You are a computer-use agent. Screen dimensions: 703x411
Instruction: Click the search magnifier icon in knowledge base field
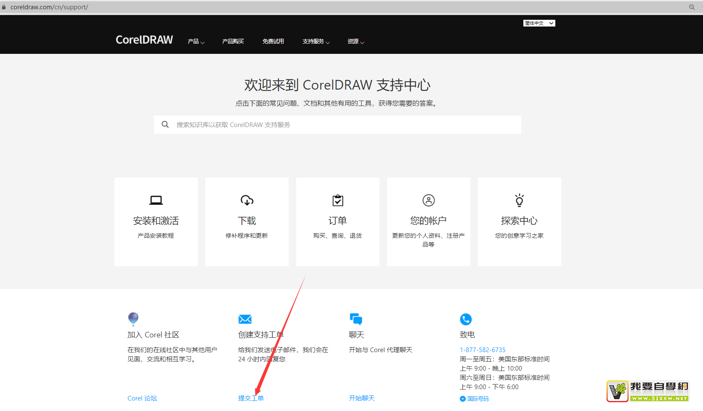[165, 125]
